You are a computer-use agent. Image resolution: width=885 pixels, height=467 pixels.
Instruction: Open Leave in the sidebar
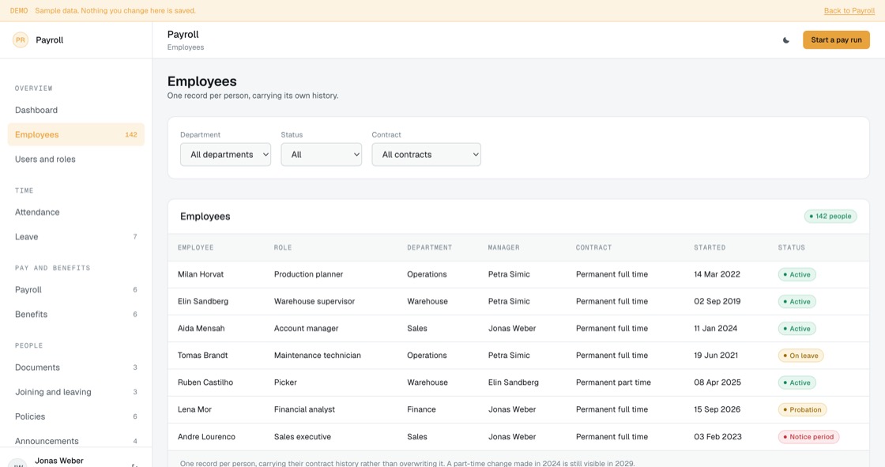point(76,236)
